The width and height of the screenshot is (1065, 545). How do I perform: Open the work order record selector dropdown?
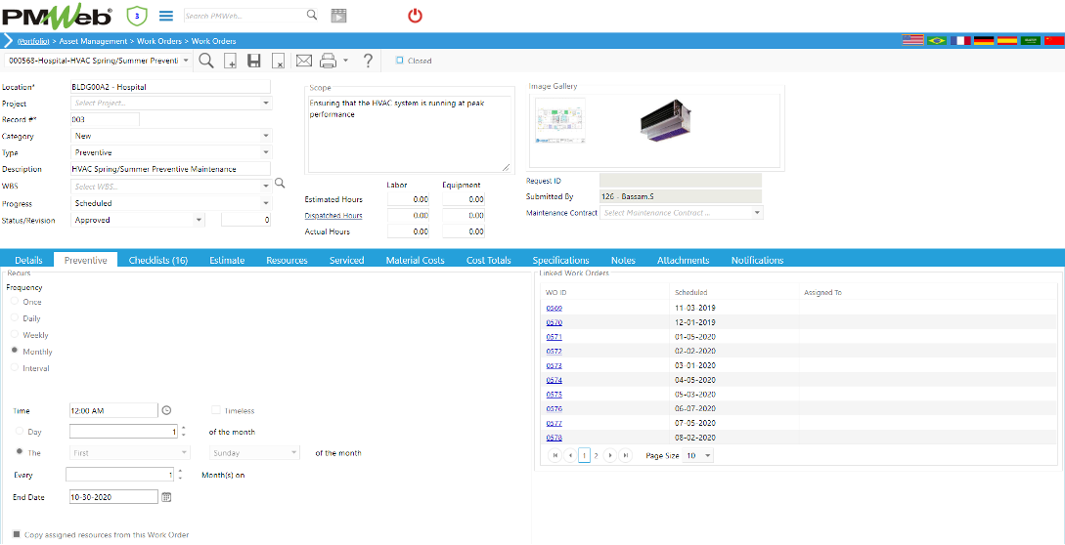(187, 61)
